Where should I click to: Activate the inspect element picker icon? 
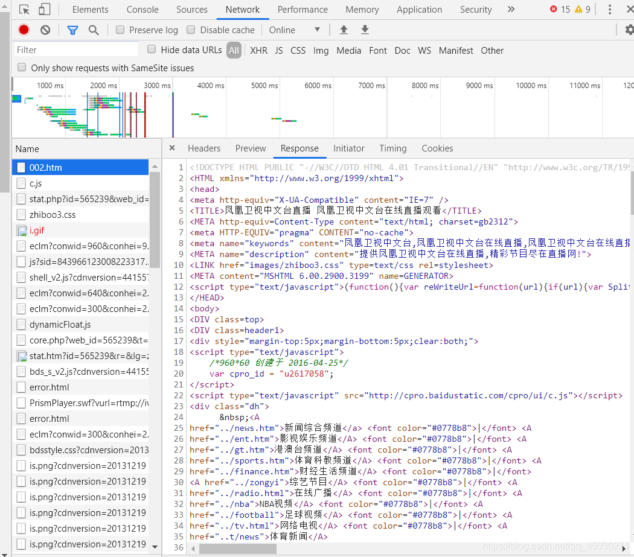pyautogui.click(x=24, y=9)
